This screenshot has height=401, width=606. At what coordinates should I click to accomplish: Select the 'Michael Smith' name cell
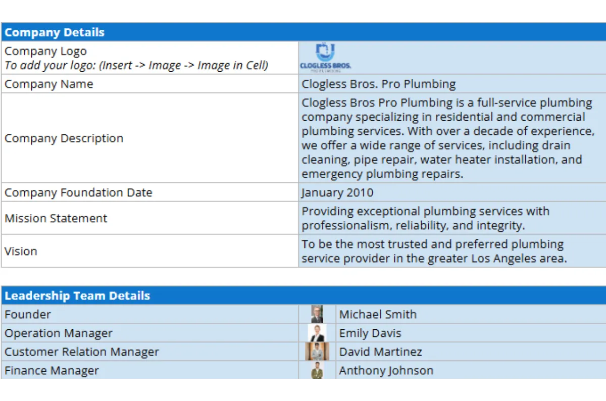tap(470, 314)
